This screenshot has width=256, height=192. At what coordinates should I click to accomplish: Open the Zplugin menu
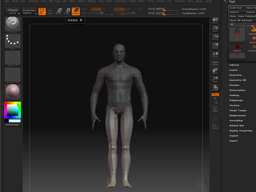[199, 1]
